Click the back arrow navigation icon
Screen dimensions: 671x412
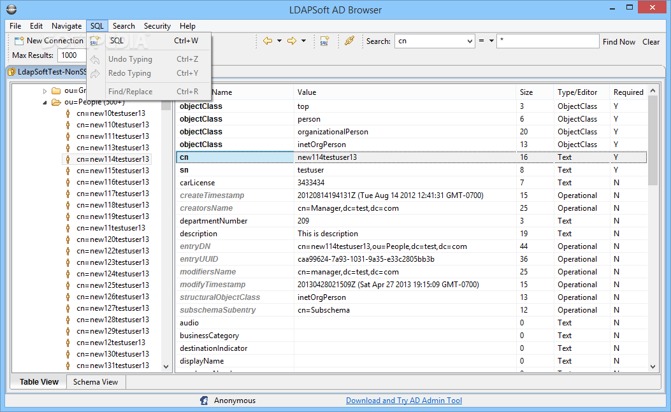268,41
